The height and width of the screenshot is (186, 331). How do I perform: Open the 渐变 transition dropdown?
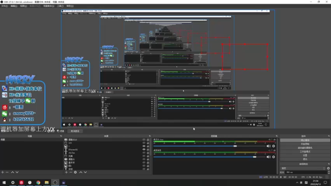click(303, 168)
